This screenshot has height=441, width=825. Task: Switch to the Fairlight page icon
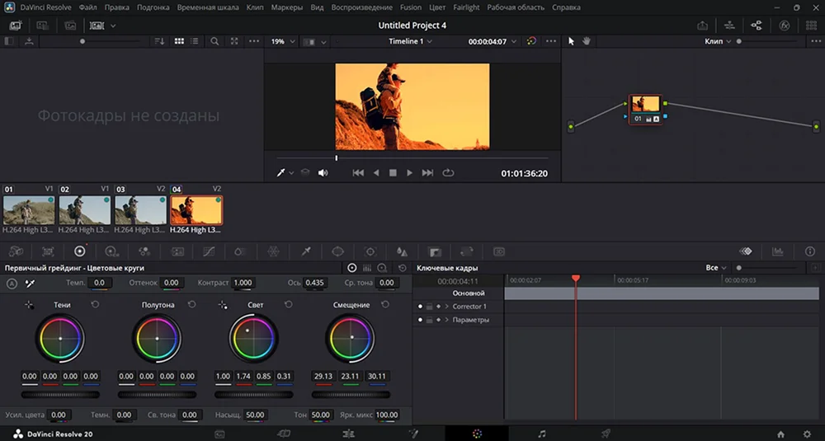click(542, 434)
